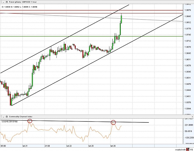194x151 pixels.
Task: Click the 'lut 21' date axis label
Action: (x=25, y=146)
